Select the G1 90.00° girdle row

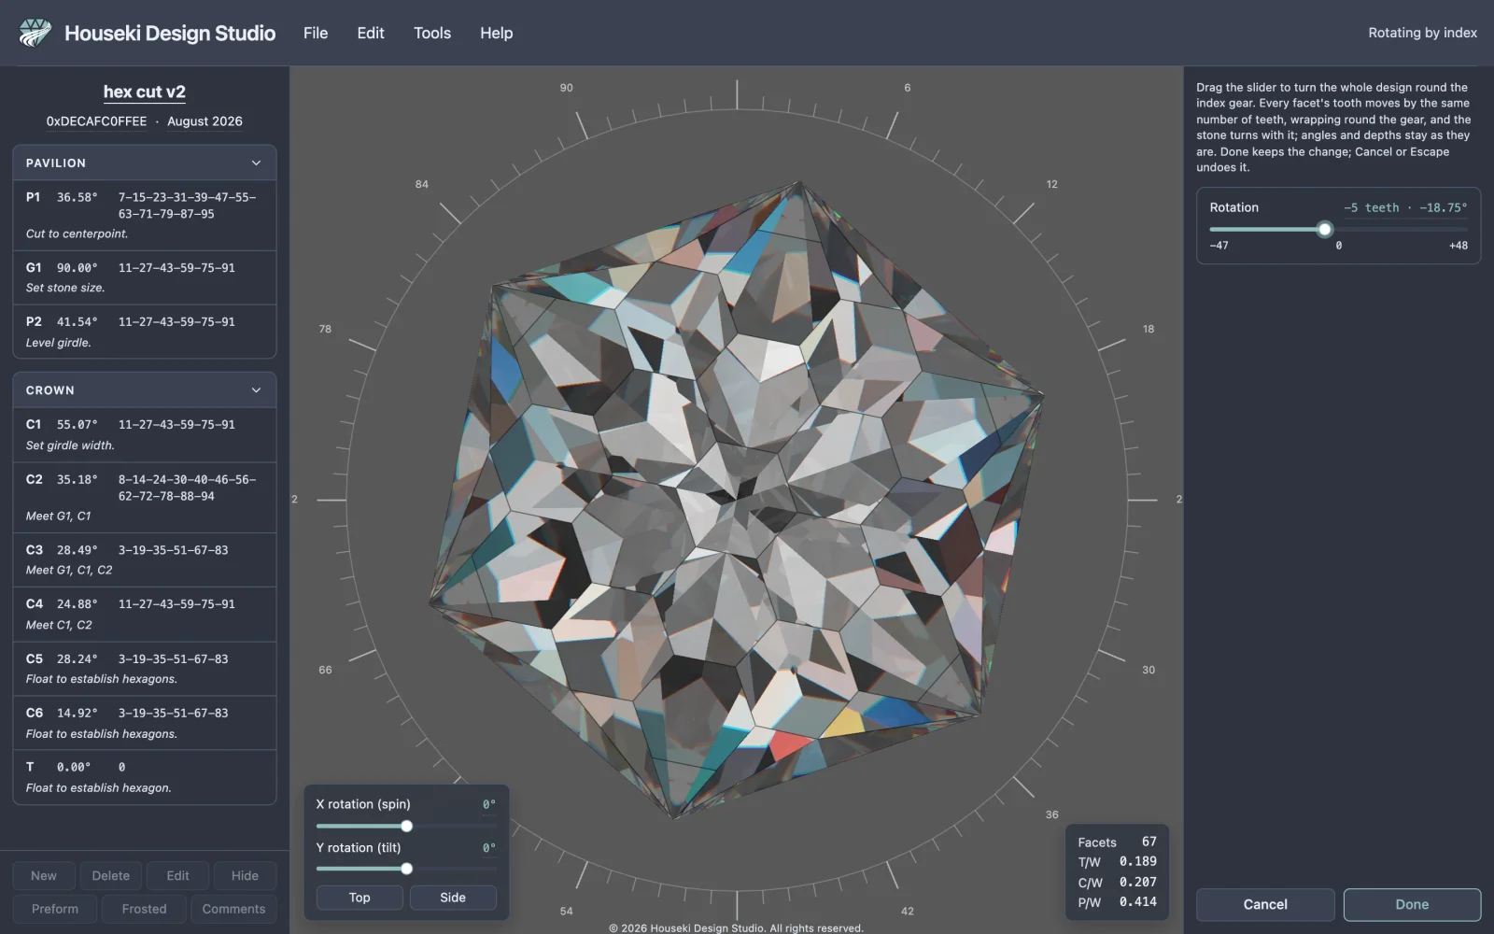(145, 277)
